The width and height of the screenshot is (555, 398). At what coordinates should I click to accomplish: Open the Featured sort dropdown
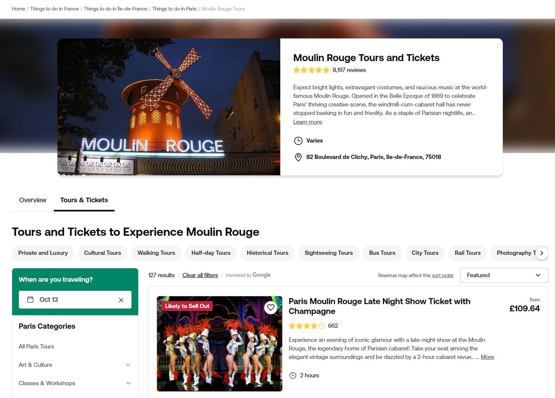click(504, 275)
